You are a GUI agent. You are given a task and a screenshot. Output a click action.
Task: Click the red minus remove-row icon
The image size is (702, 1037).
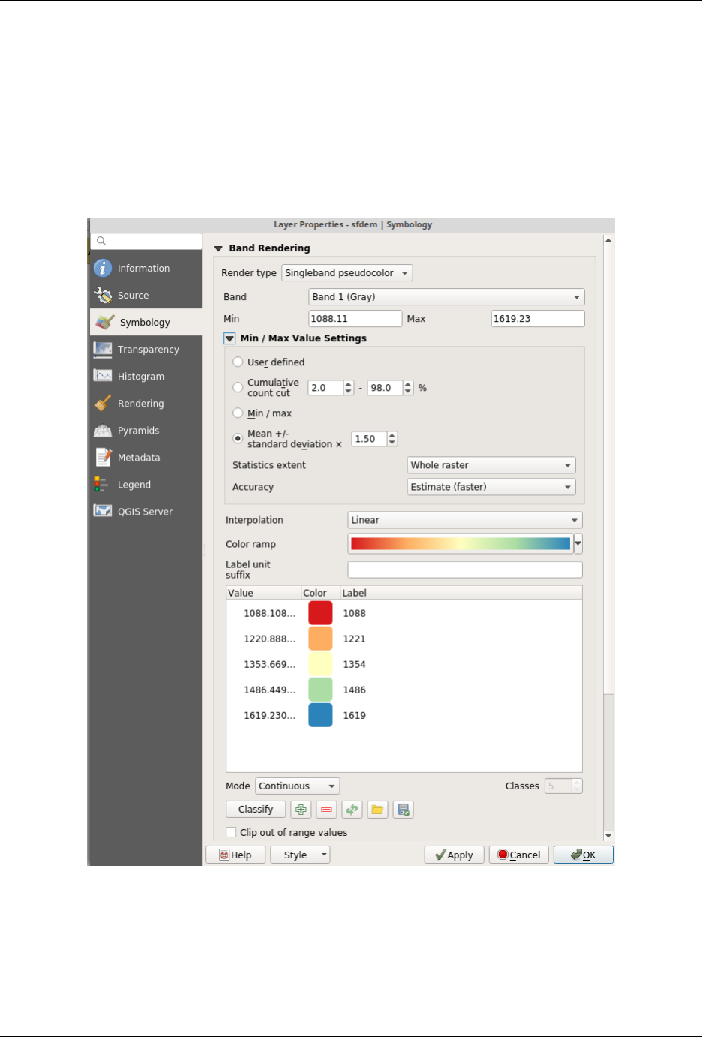point(326,810)
